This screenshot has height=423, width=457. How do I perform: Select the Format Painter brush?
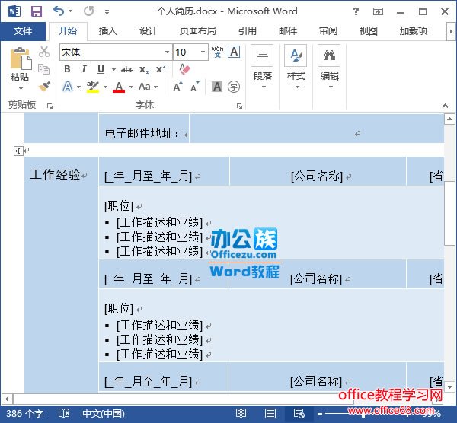44,87
